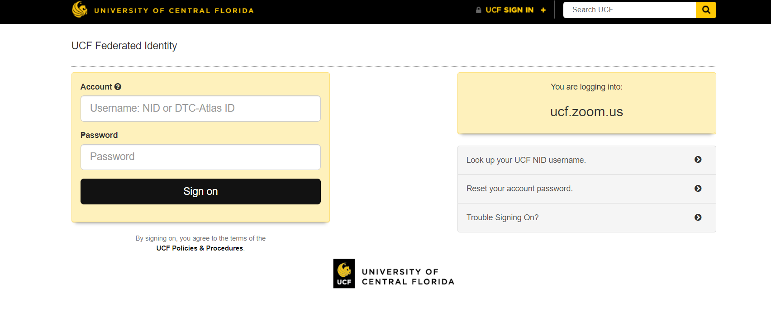Viewport: 771px width, 336px height.
Task: Click the arrow icon beside Trouble Signing On
Action: [698, 218]
